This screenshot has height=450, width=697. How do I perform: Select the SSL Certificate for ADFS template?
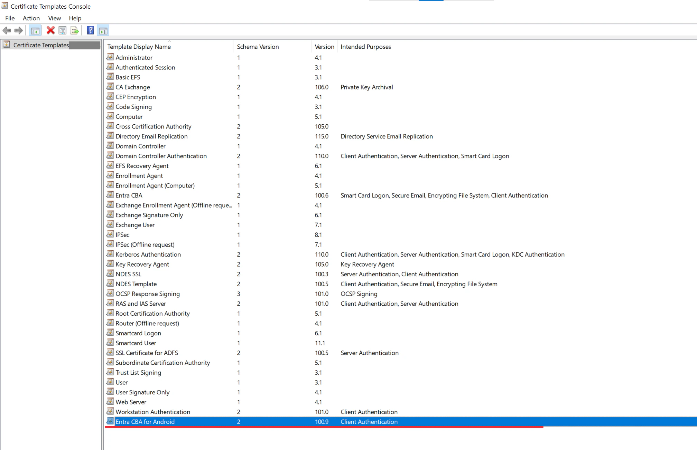147,353
